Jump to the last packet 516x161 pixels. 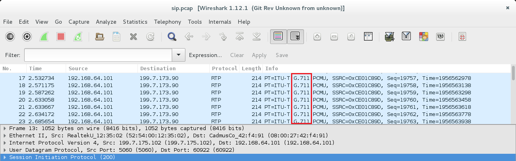pyautogui.click(x=257, y=37)
